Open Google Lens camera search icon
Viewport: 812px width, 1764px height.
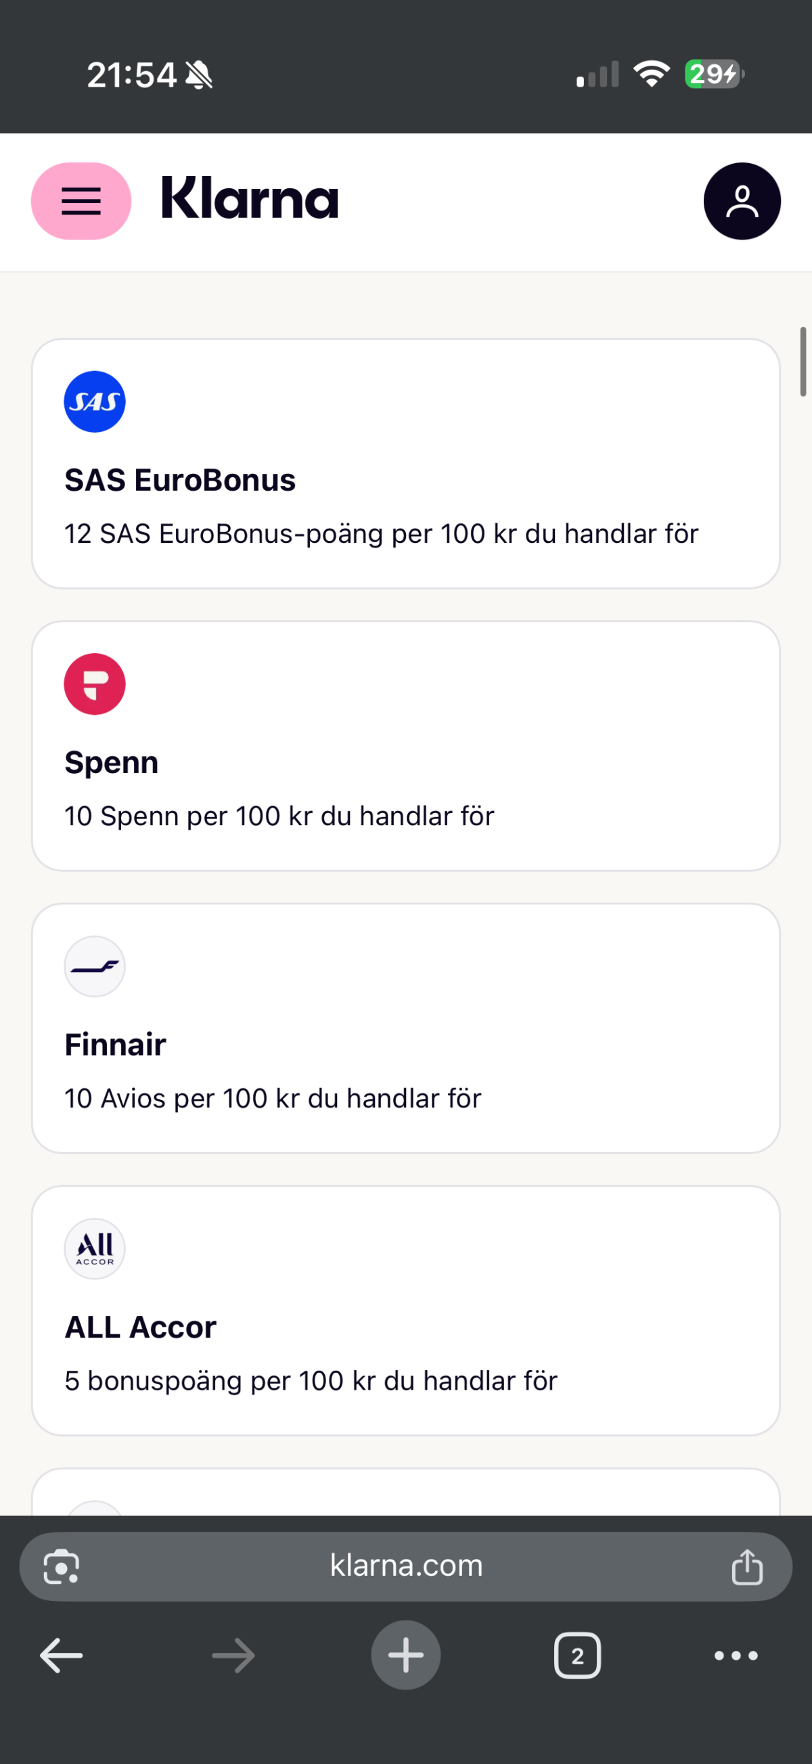point(62,1566)
